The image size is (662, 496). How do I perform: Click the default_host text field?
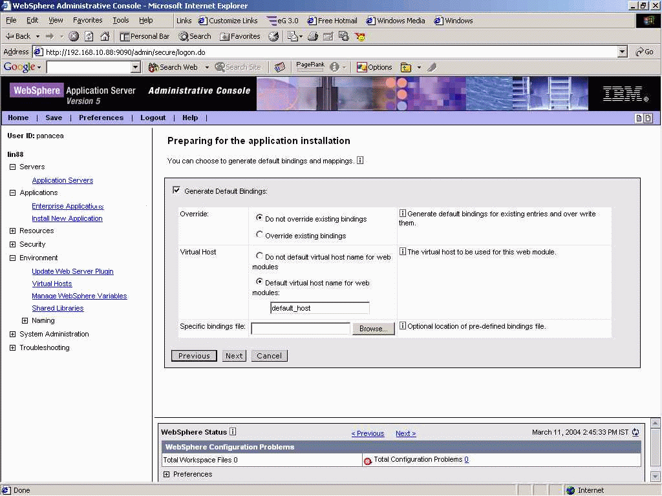point(319,308)
